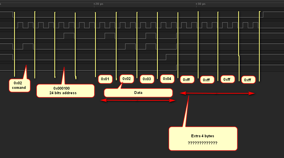Viewport: 284px width, 158px height.
Task: Click the last yellow byte boundary line
Action: pos(259,46)
